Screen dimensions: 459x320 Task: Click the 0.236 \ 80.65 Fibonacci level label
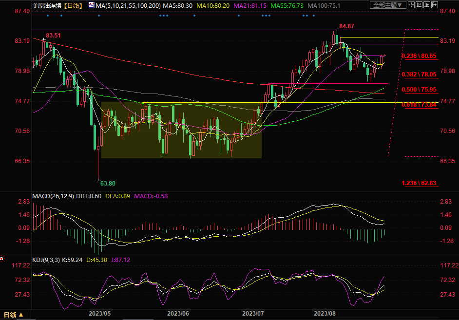(x=419, y=56)
